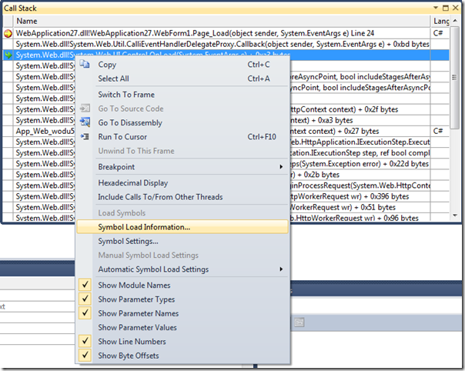The height and width of the screenshot is (371, 465).
Task: Open Symbol Settings dialog
Action: (x=182, y=241)
